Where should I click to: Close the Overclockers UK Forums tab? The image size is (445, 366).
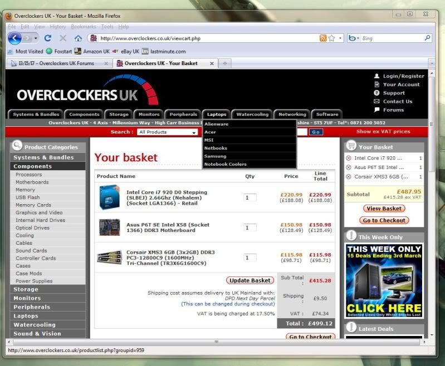[106, 63]
